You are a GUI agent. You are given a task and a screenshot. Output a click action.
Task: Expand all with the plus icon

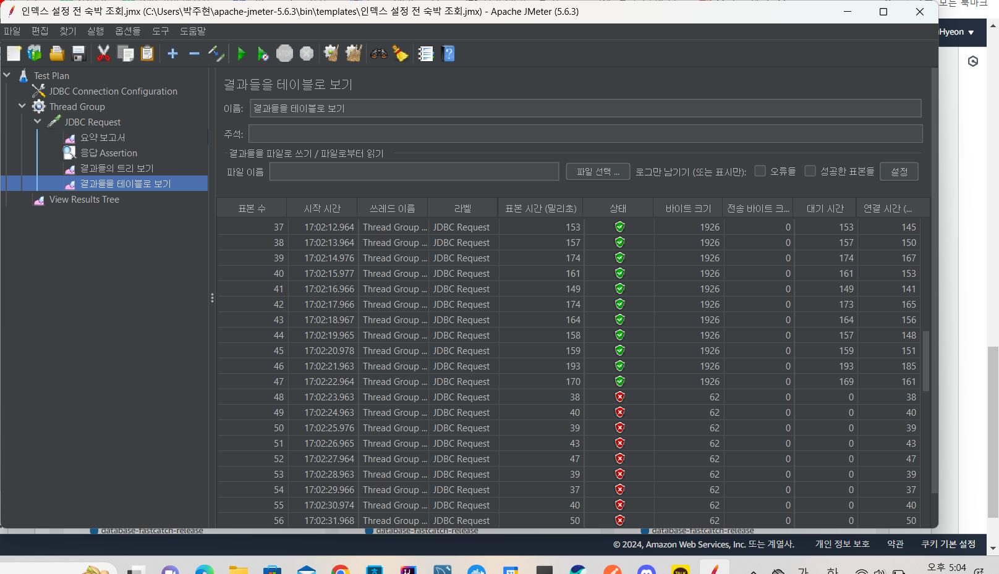point(172,54)
